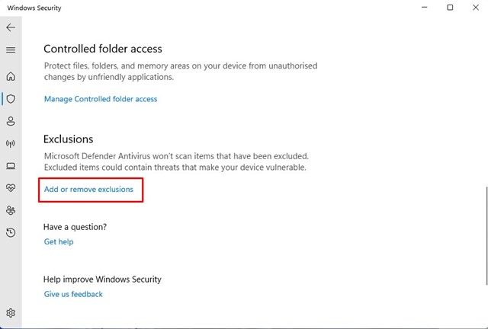Open Virus & threat protection shield icon
Image resolution: width=488 pixels, height=329 pixels.
pyautogui.click(x=11, y=99)
